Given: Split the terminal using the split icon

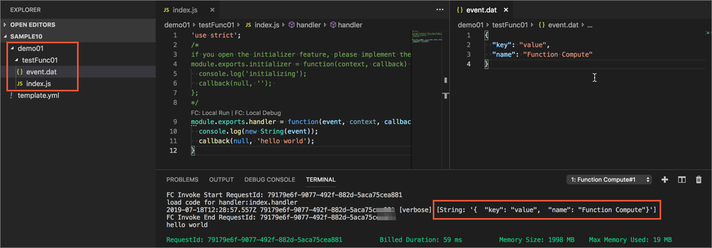Looking at the screenshot, I should pos(682,180).
